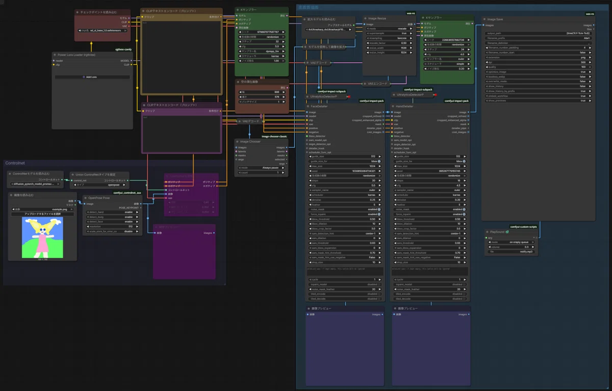Click the POSE_KEYPOINT output socket on OpenPose Pose
Image resolution: width=612 pixels, height=391 pixels.
click(142, 208)
